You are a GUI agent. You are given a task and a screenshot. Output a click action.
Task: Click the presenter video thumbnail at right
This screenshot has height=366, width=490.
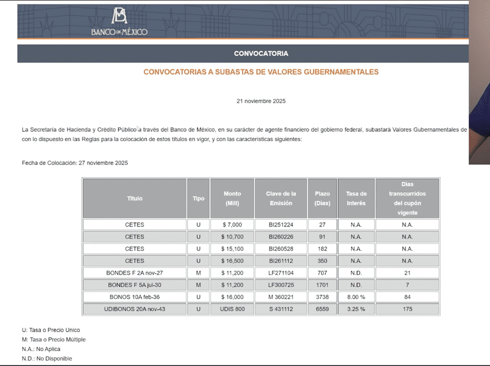click(x=479, y=83)
